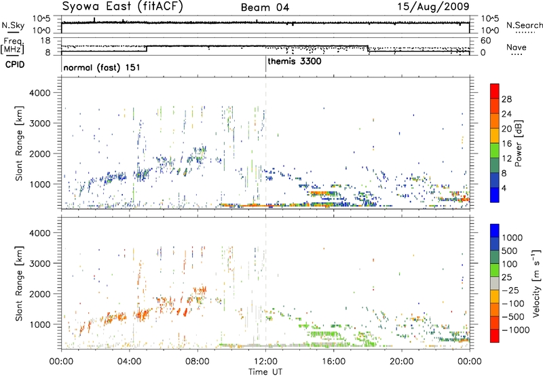Click the yellow 16–20 dB Power colorbar segment
This screenshot has width=543, height=376.
[x=495, y=136]
